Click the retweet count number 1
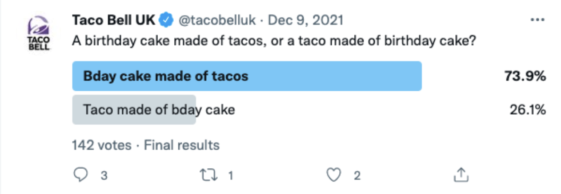The height and width of the screenshot is (194, 561). click(231, 176)
